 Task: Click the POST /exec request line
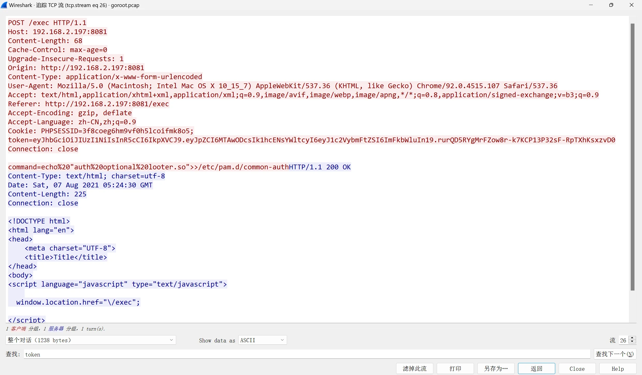[x=47, y=23]
